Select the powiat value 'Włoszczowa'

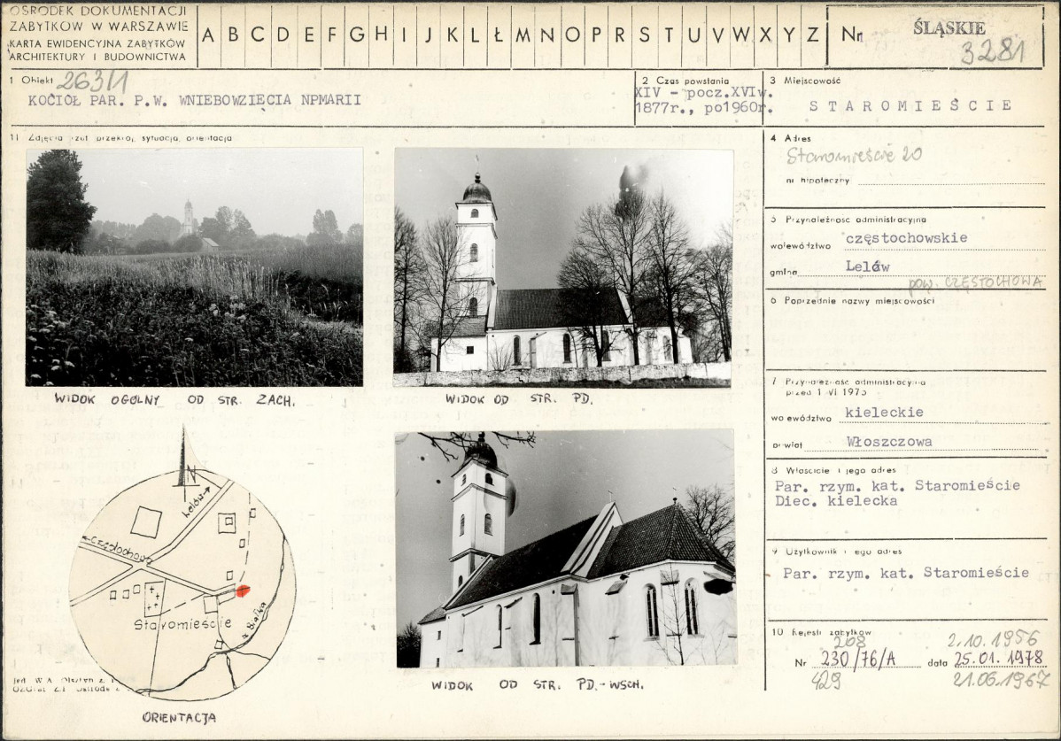(x=889, y=442)
